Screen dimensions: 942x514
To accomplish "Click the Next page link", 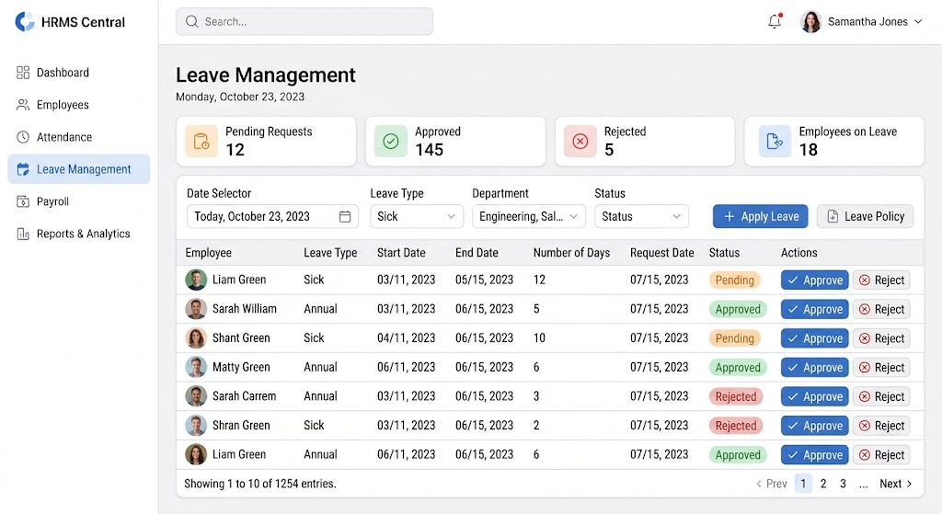I will point(896,484).
